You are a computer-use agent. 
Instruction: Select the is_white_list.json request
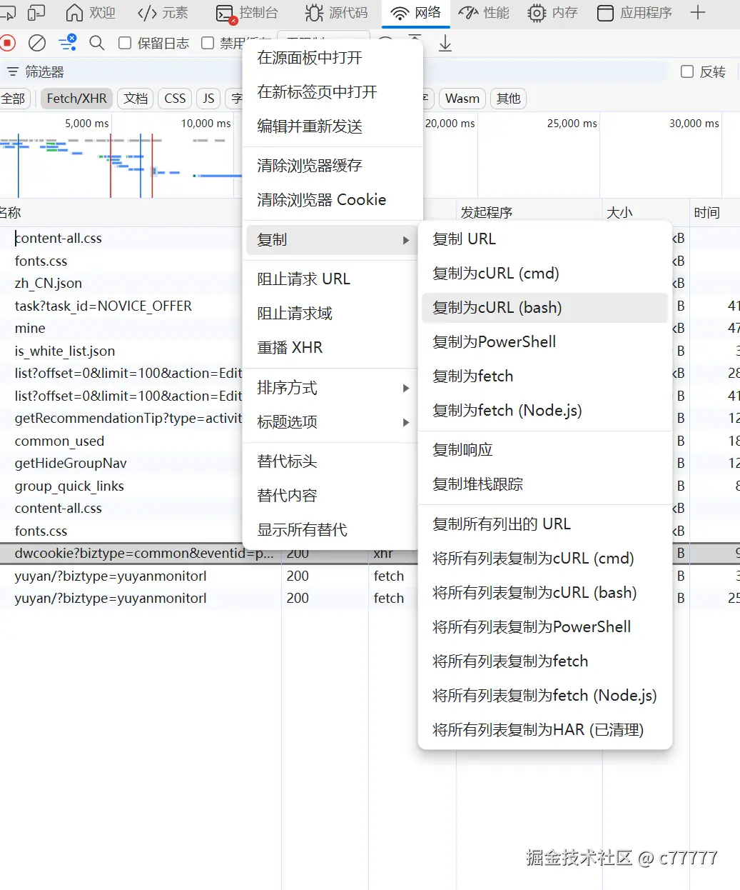click(x=121, y=351)
